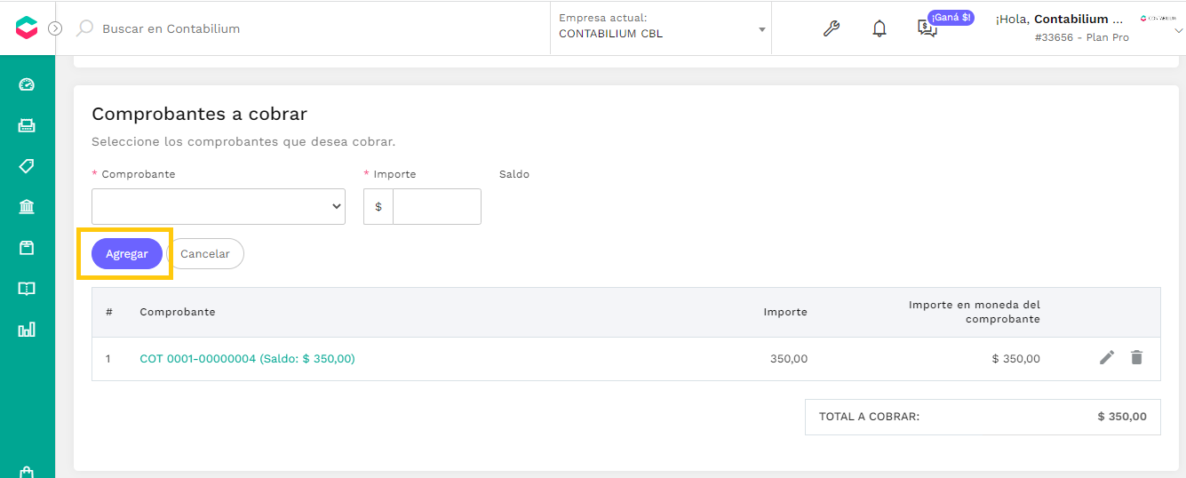Open the notifications bell
The image size is (1186, 478).
click(880, 28)
